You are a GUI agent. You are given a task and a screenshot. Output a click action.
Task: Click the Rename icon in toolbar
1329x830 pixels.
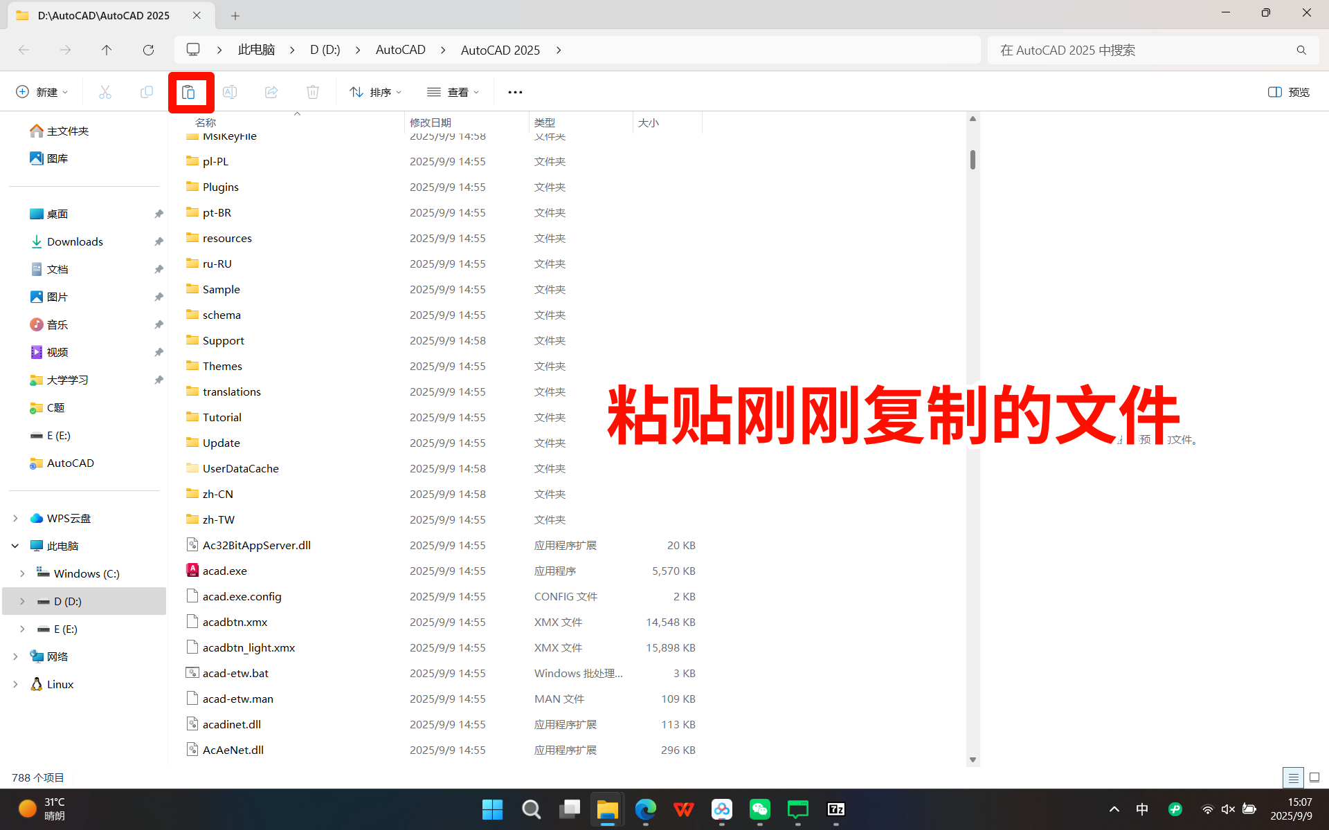(230, 92)
